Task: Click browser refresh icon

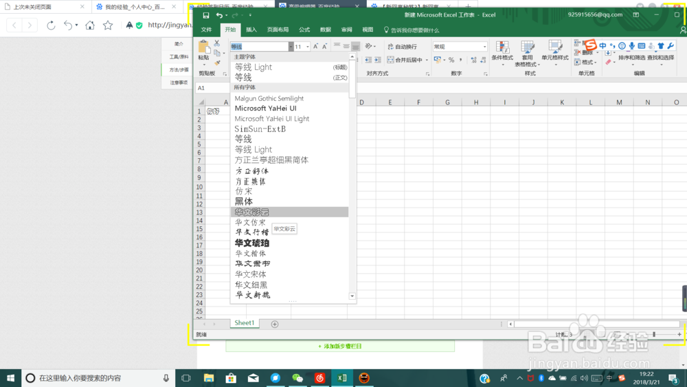Action: (x=51, y=25)
